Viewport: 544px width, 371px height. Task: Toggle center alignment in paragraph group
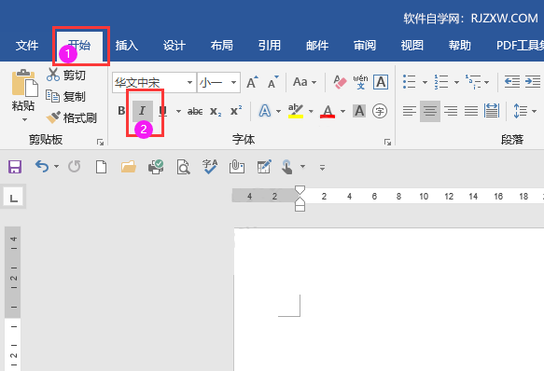click(430, 111)
